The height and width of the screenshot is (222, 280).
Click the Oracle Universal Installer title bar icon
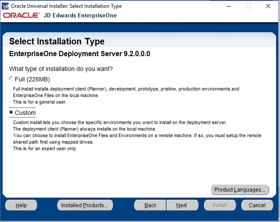(5, 6)
